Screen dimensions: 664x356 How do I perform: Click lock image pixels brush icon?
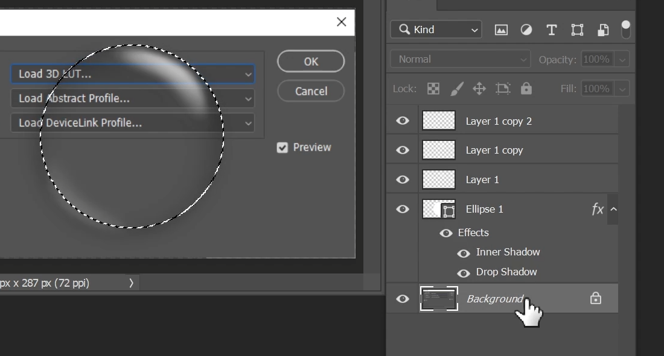pos(456,89)
